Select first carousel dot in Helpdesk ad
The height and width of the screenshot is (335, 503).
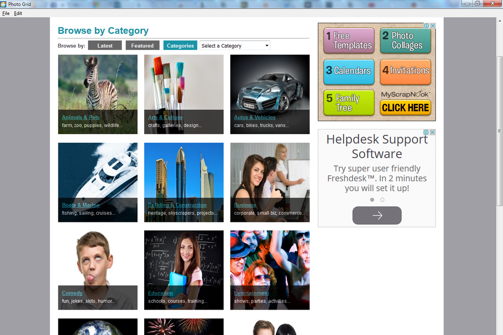[x=372, y=199]
